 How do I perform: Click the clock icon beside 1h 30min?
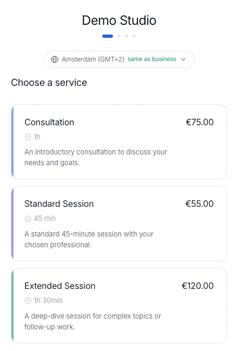28,300
